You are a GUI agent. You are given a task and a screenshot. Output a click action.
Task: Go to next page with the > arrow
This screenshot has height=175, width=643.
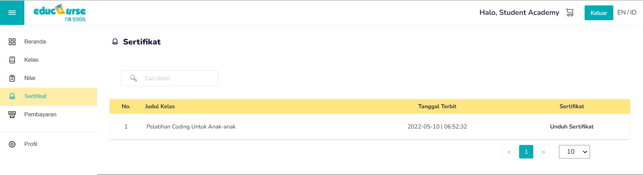pyautogui.click(x=543, y=152)
